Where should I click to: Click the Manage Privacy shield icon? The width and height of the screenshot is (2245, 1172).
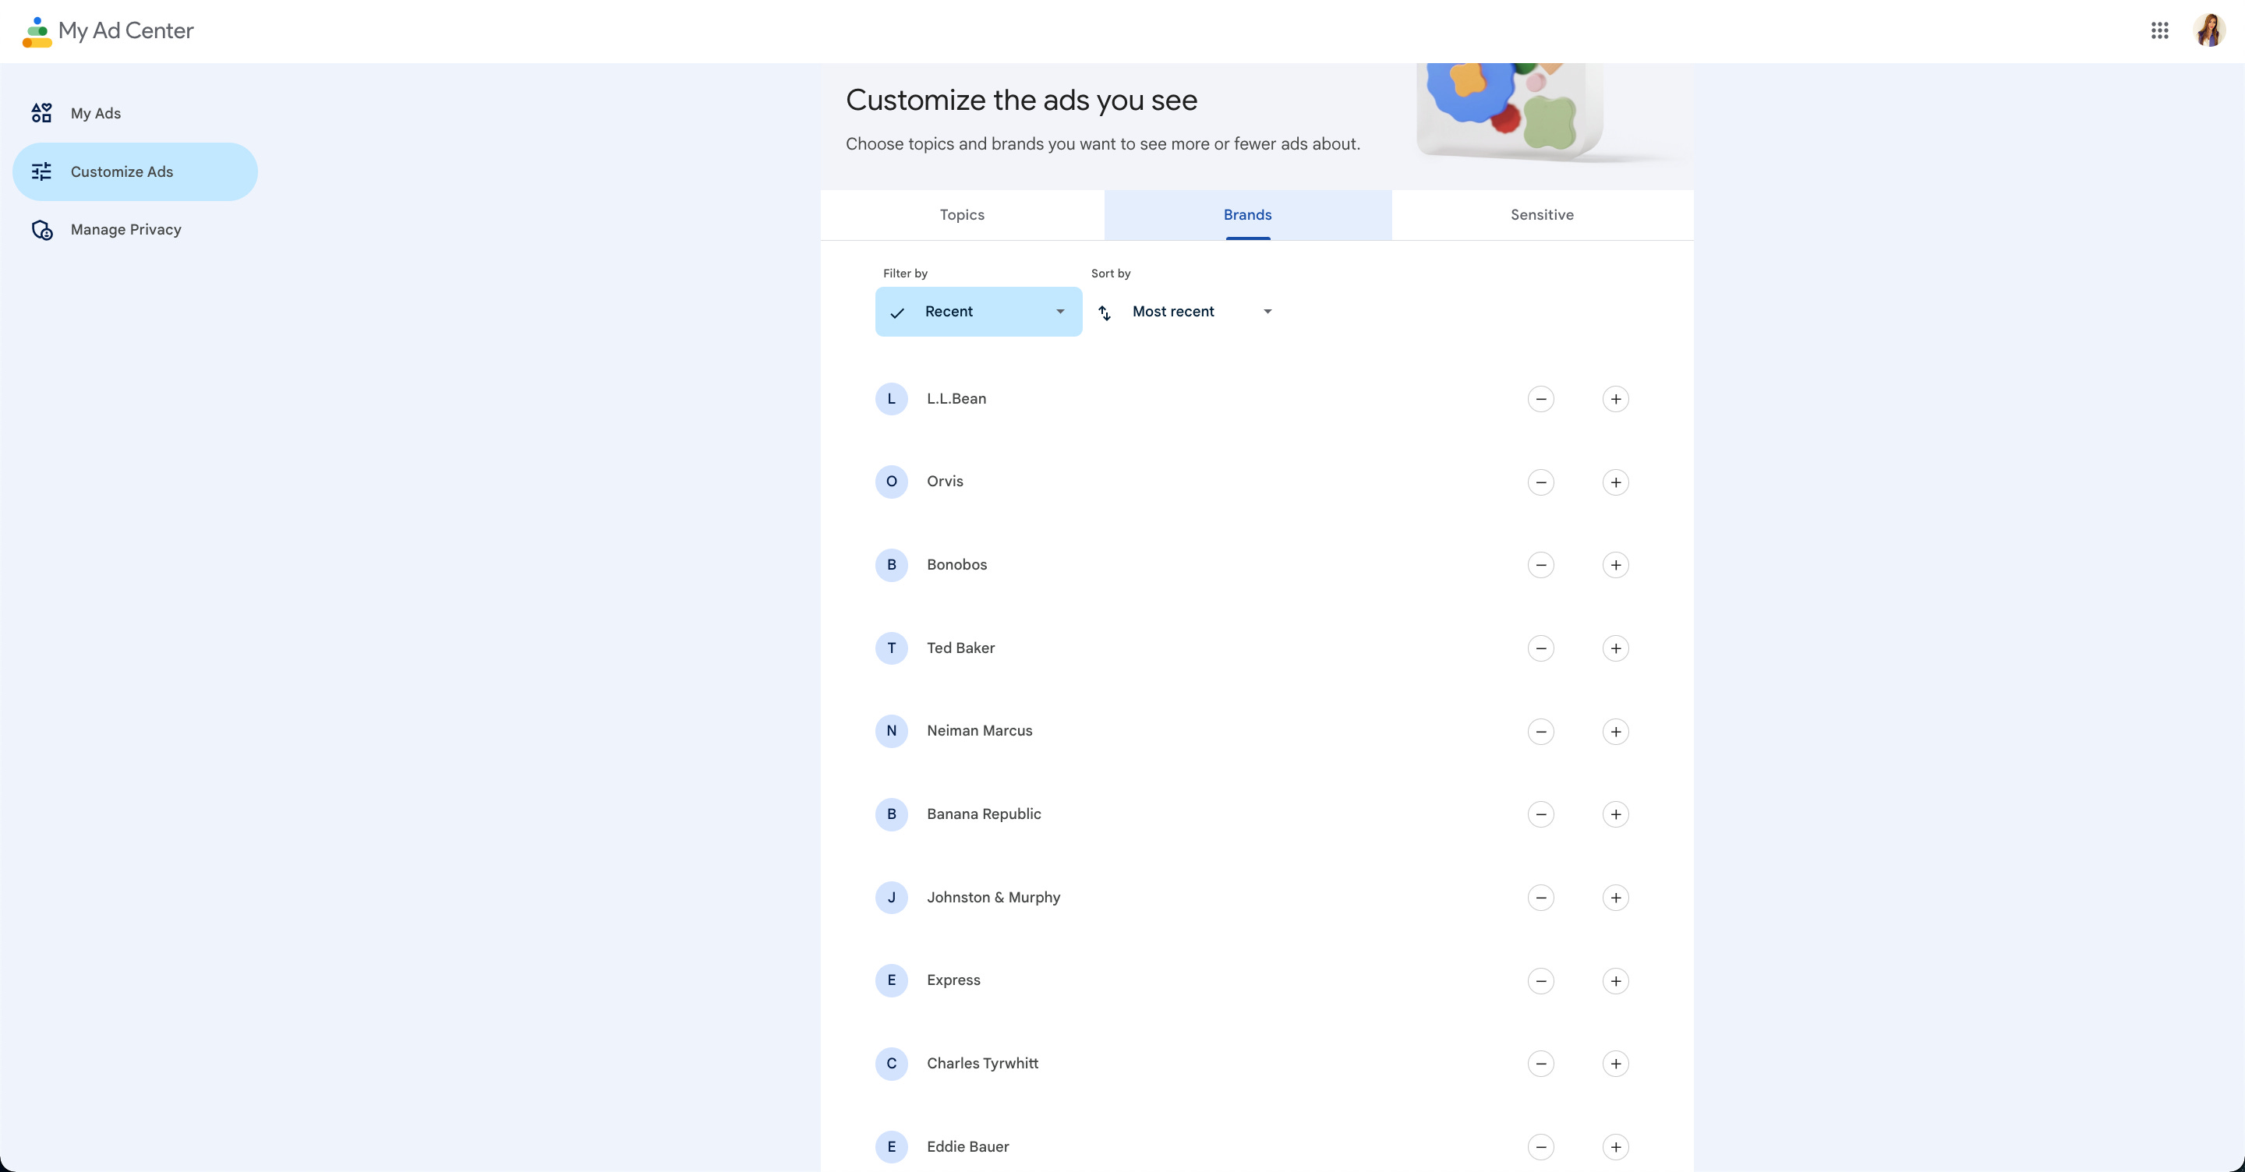tap(42, 230)
